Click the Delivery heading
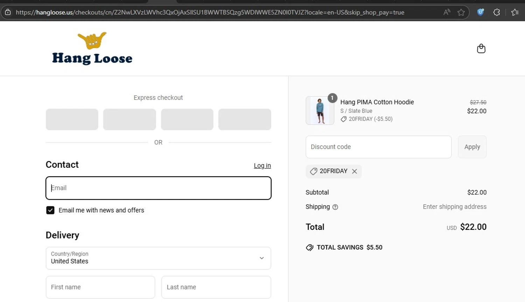525x302 pixels. (x=62, y=235)
